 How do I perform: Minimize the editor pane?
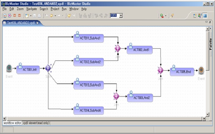[206, 22]
